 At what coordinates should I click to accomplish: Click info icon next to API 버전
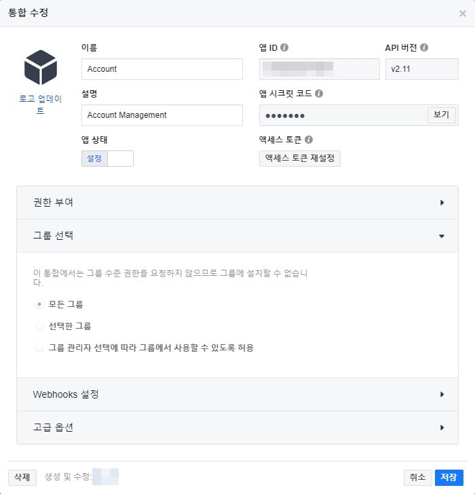[424, 47]
